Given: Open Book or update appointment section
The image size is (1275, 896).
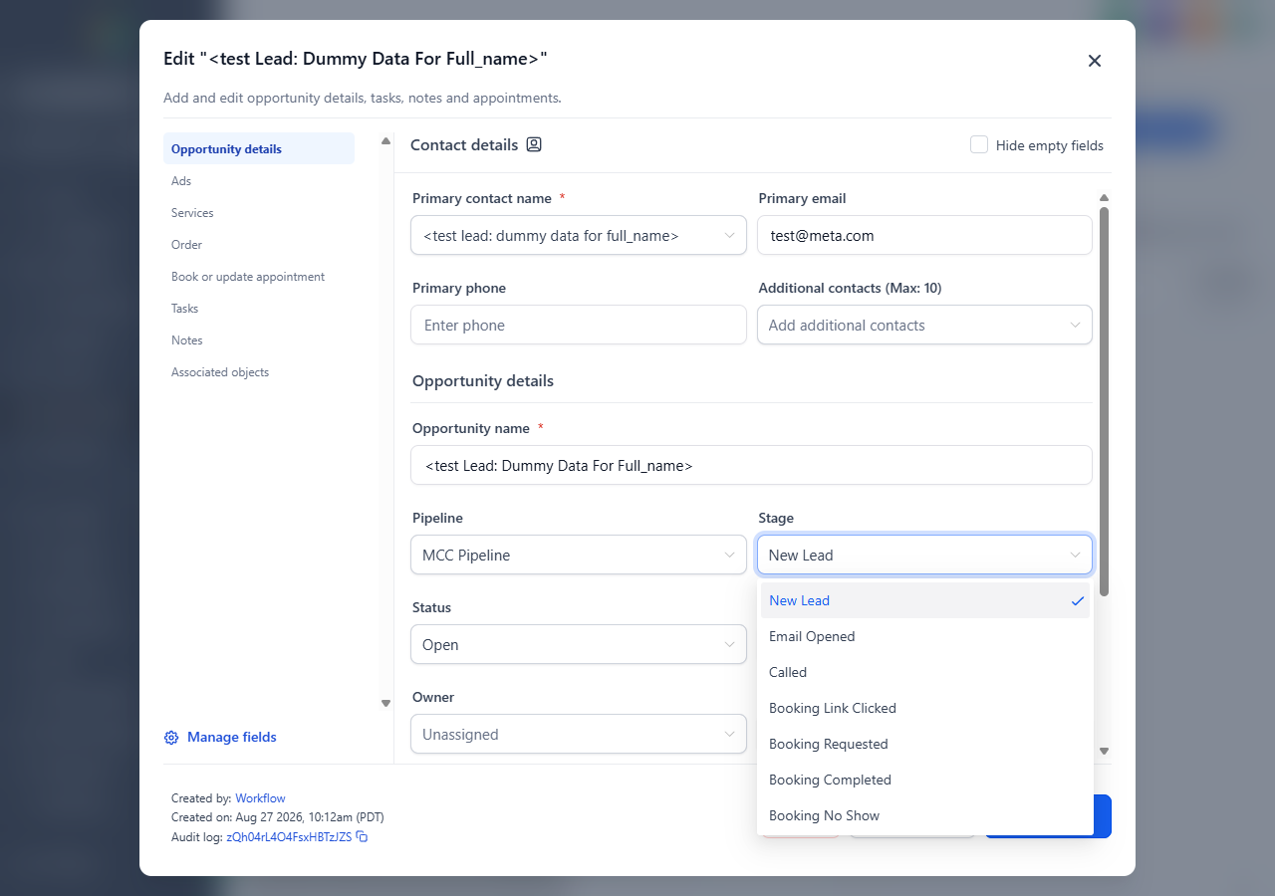Looking at the screenshot, I should tap(259, 277).
